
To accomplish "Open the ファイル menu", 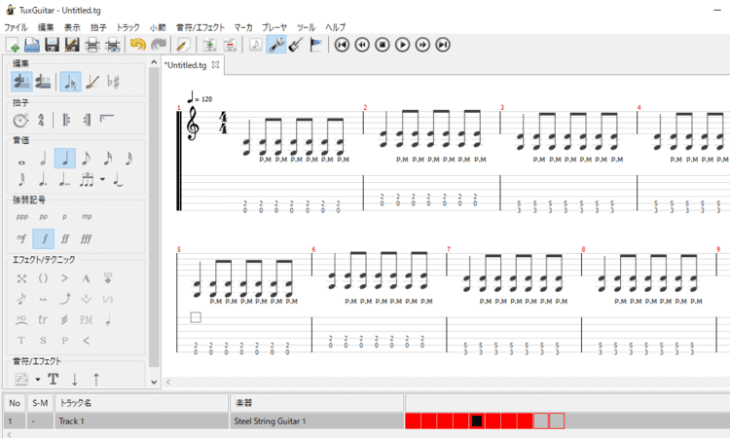I will (16, 27).
